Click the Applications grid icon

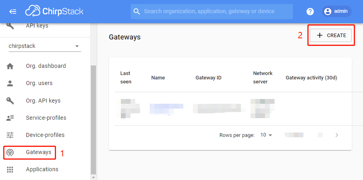10,170
